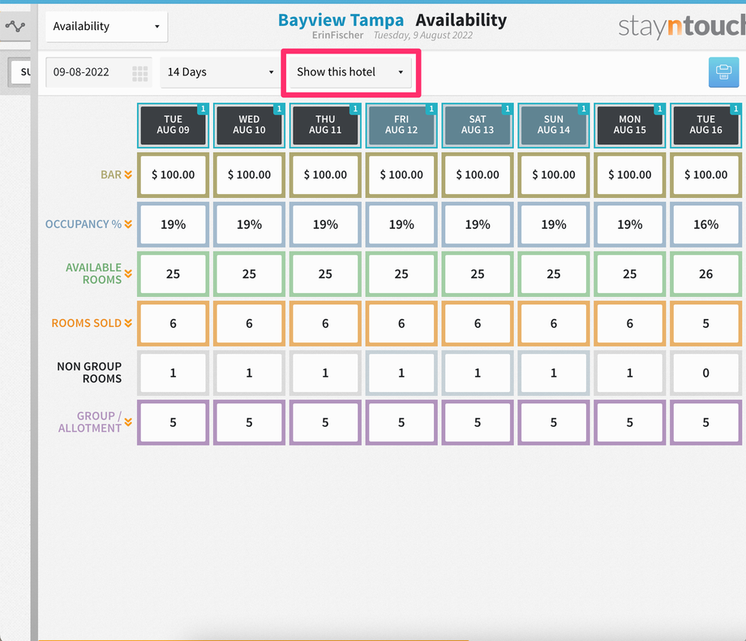This screenshot has height=641, width=746.
Task: Click the Bayview Tampa hotel name
Action: pos(341,20)
